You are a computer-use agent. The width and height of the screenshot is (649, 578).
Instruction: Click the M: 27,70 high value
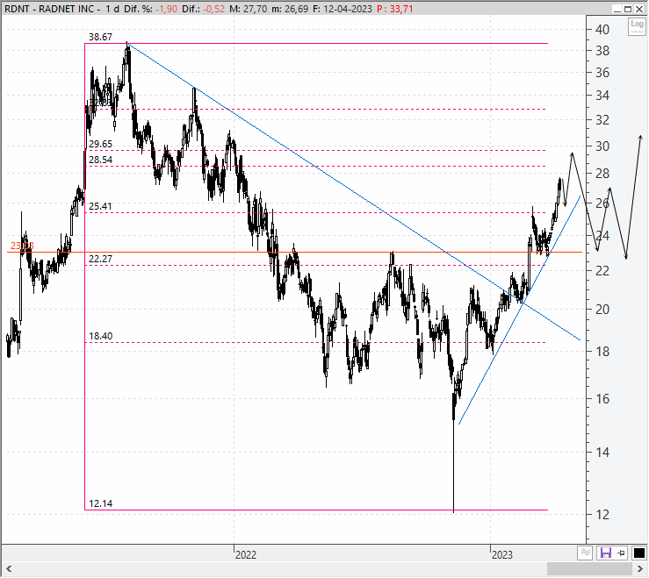pos(249,9)
